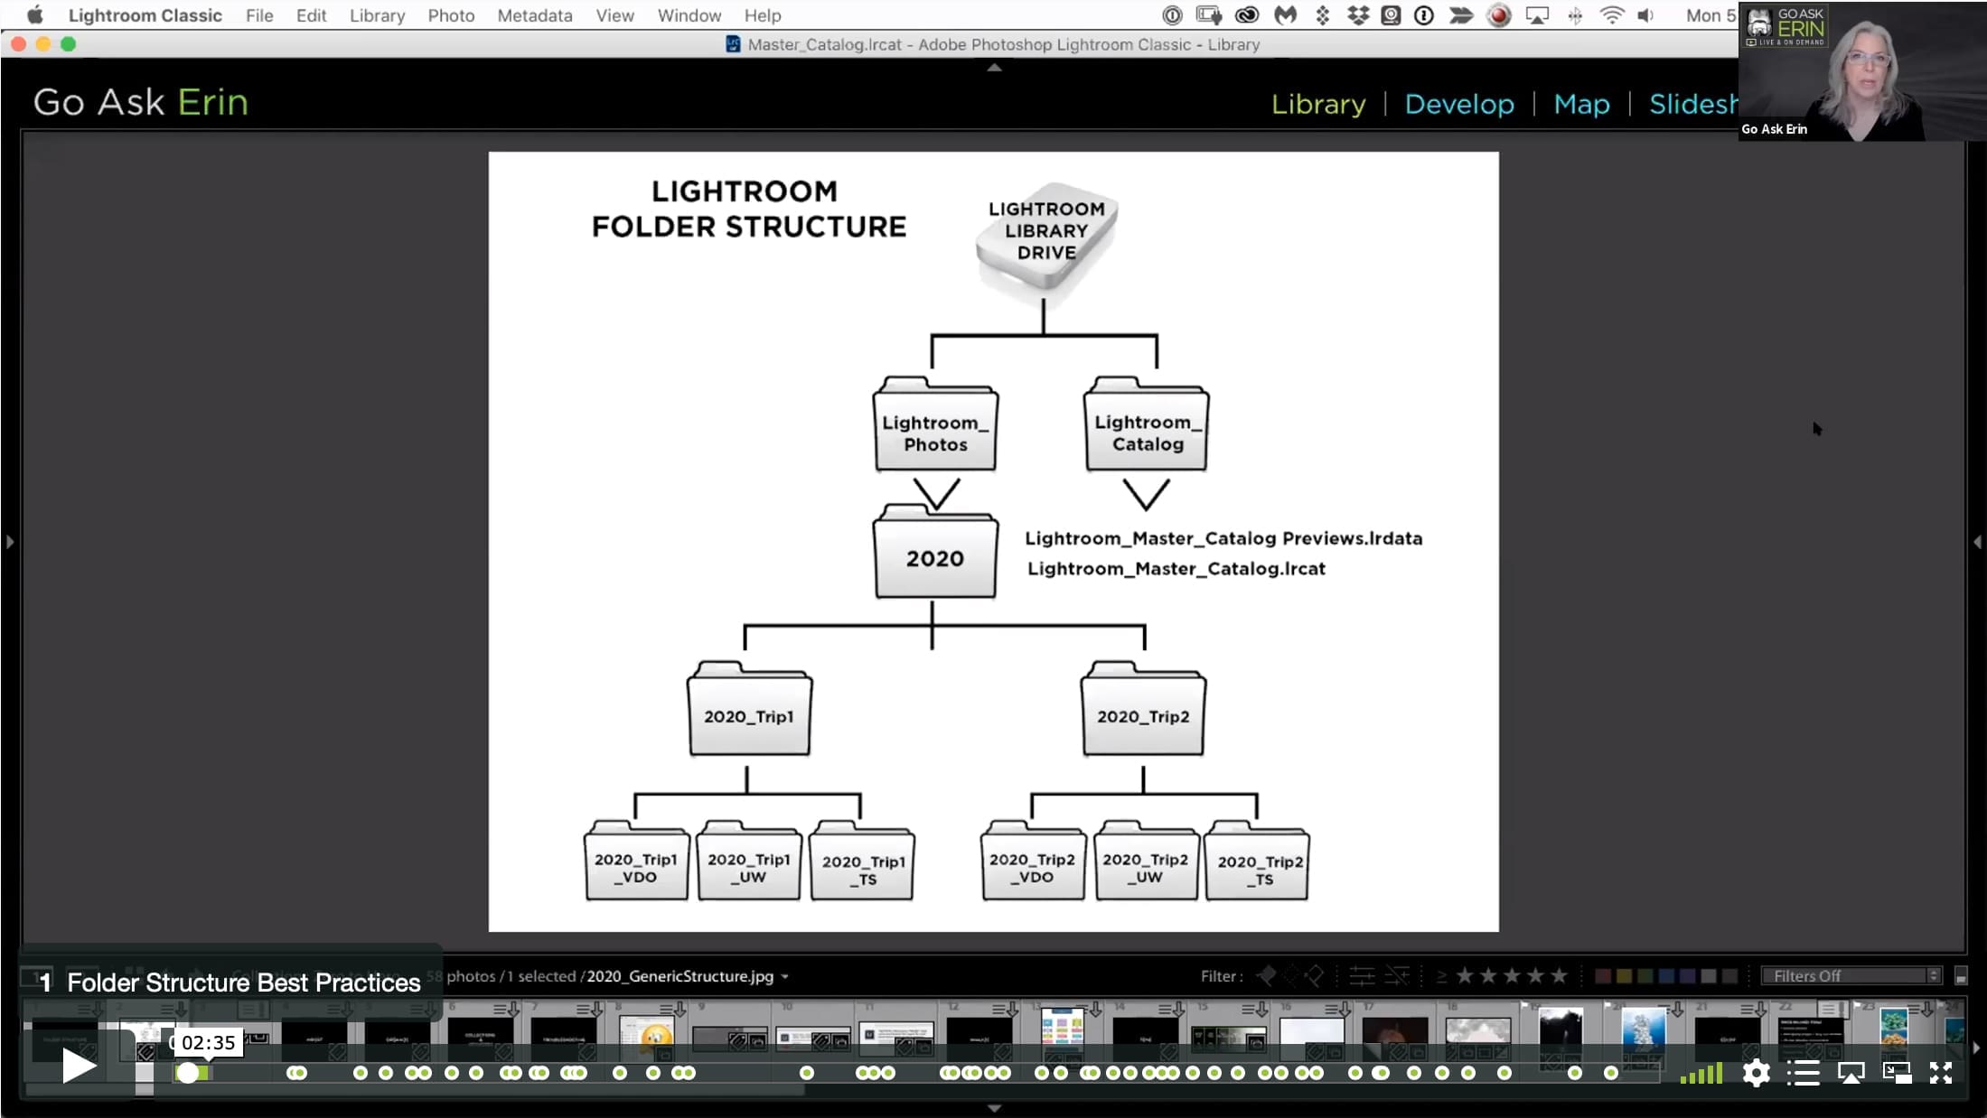Open the Metadata menu
The height and width of the screenshot is (1118, 1987).
coord(535,15)
